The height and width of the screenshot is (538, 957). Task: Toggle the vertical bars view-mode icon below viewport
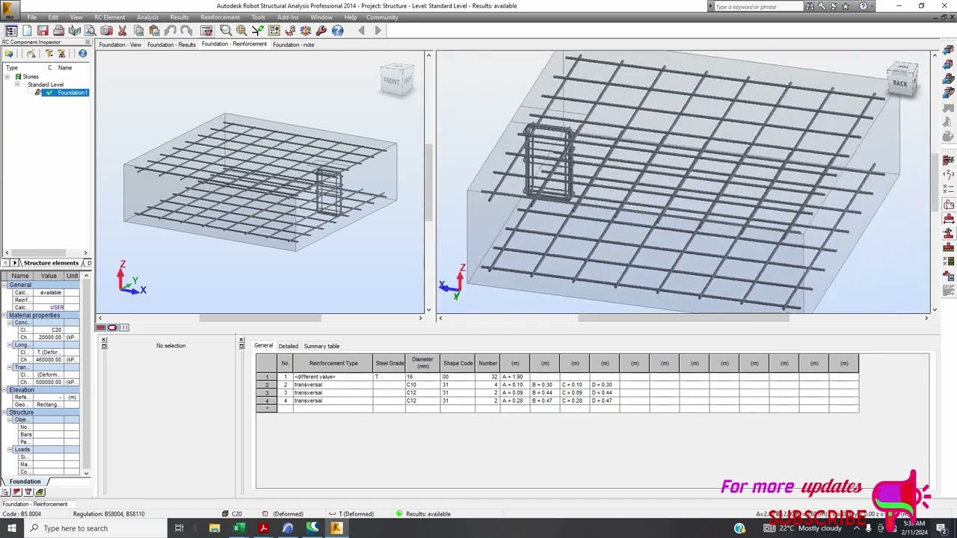click(x=124, y=327)
